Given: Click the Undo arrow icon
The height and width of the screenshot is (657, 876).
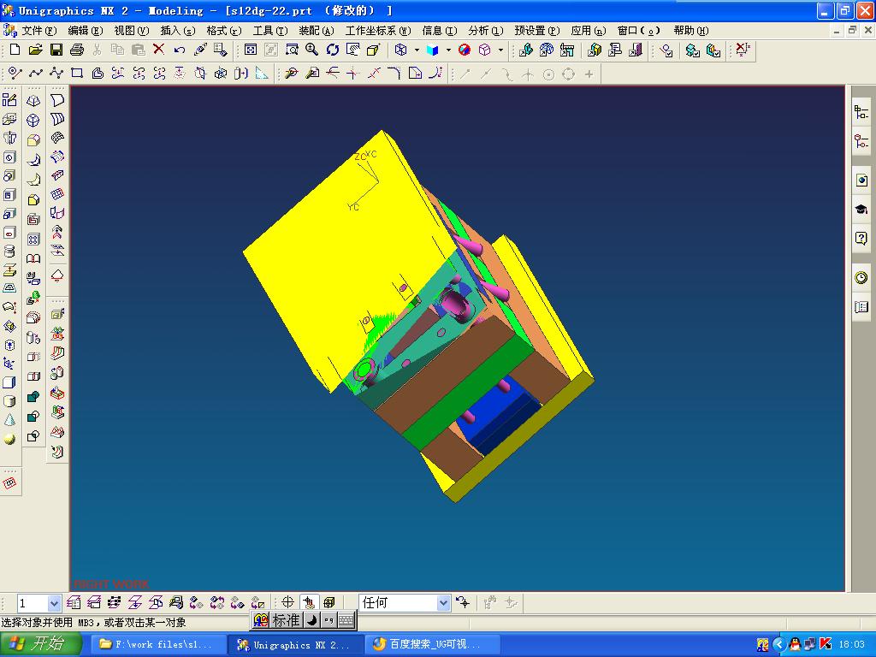Looking at the screenshot, I should [180, 50].
